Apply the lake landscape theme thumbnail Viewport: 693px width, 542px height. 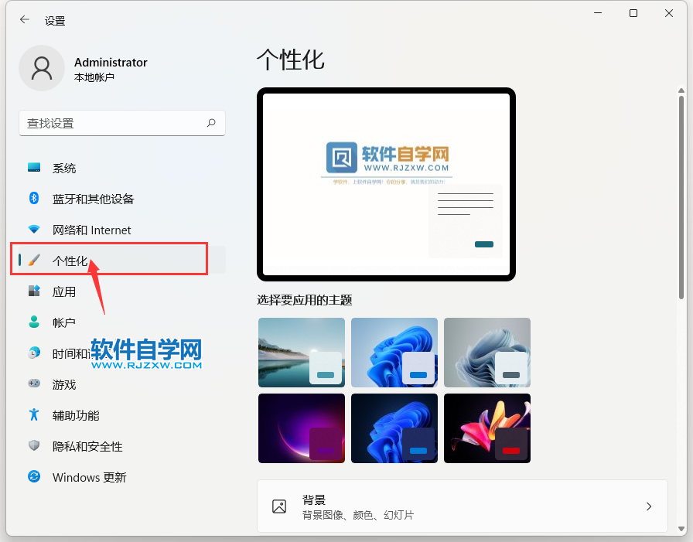pyautogui.click(x=302, y=353)
